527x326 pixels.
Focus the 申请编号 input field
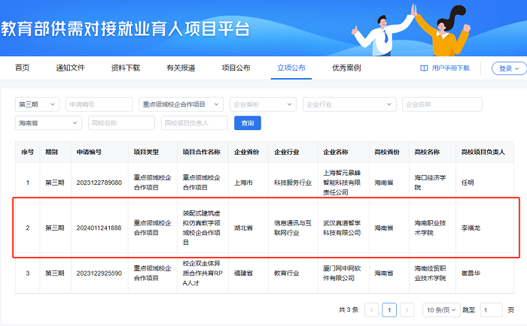click(x=99, y=104)
